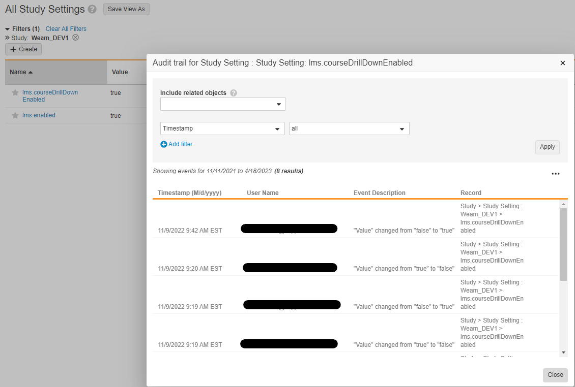Click the audit list scrollbar down arrow
This screenshot has width=575, height=387.
(x=563, y=352)
